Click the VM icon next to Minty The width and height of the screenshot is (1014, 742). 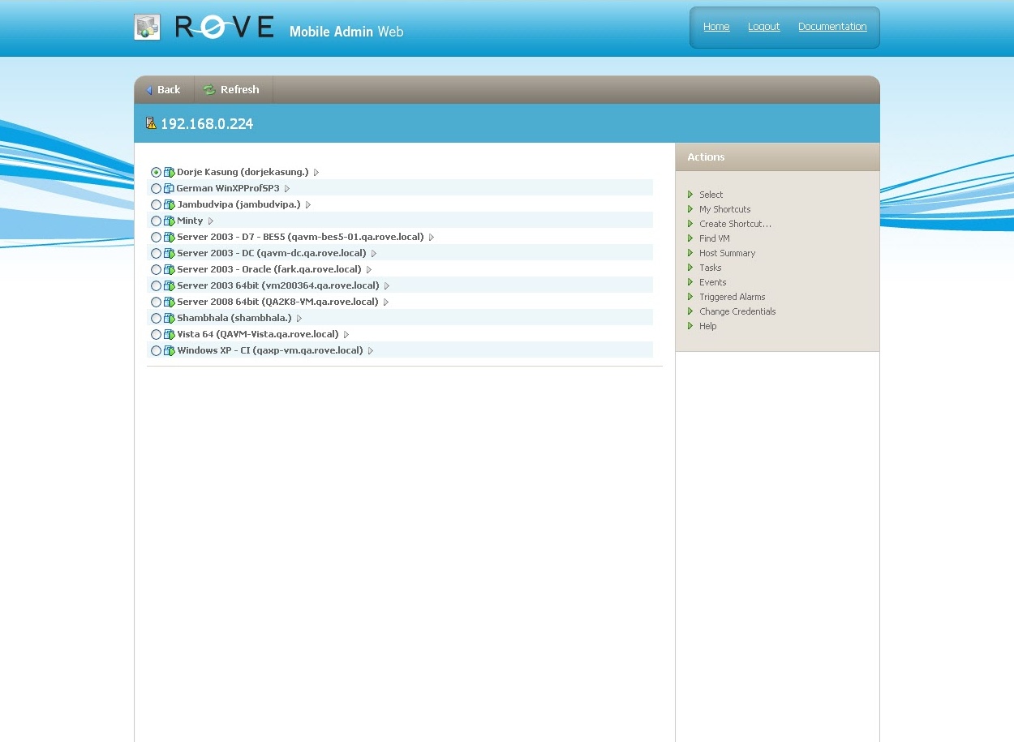[x=170, y=221]
